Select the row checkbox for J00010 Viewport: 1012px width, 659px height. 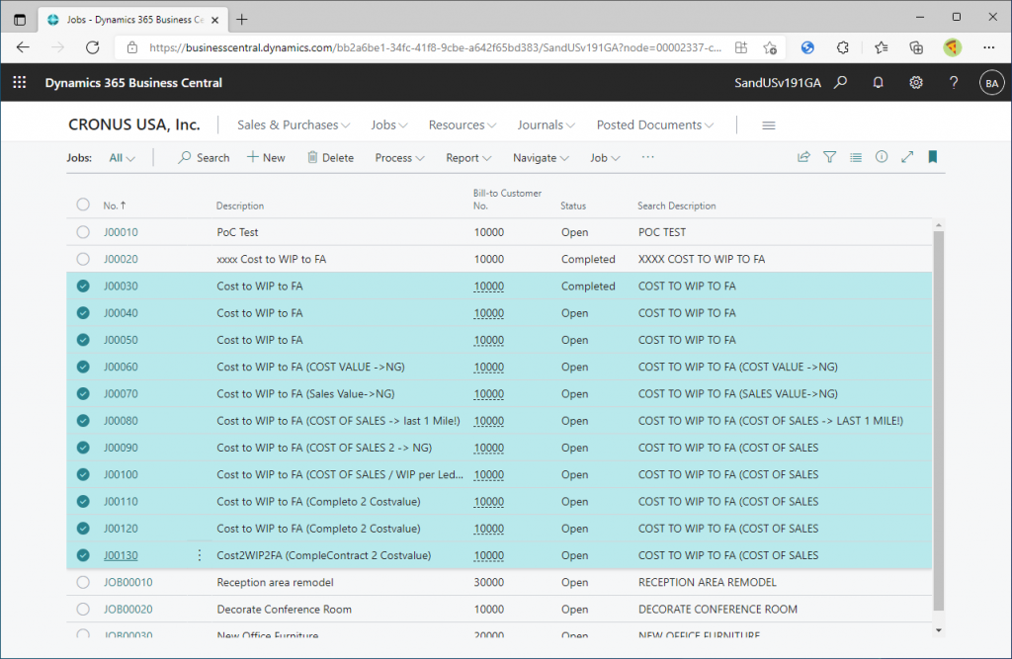click(83, 232)
